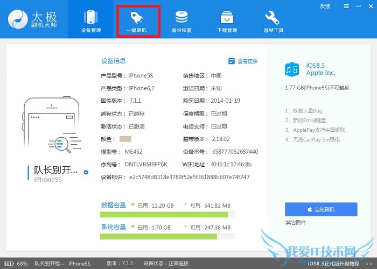Click the model number ME452

coord(134,152)
